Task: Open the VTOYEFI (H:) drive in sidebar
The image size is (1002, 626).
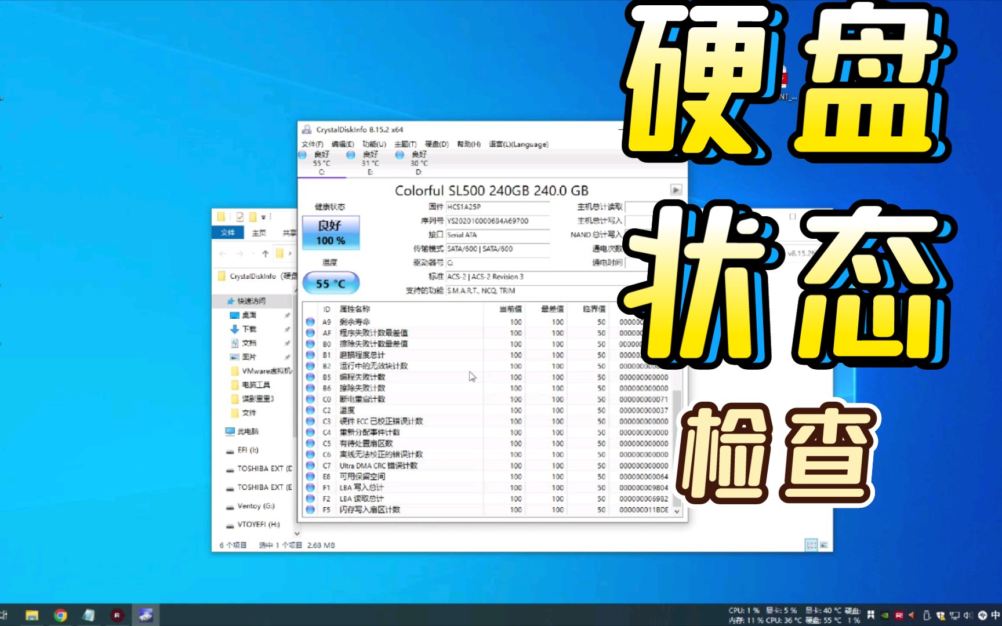Action: tap(258, 524)
